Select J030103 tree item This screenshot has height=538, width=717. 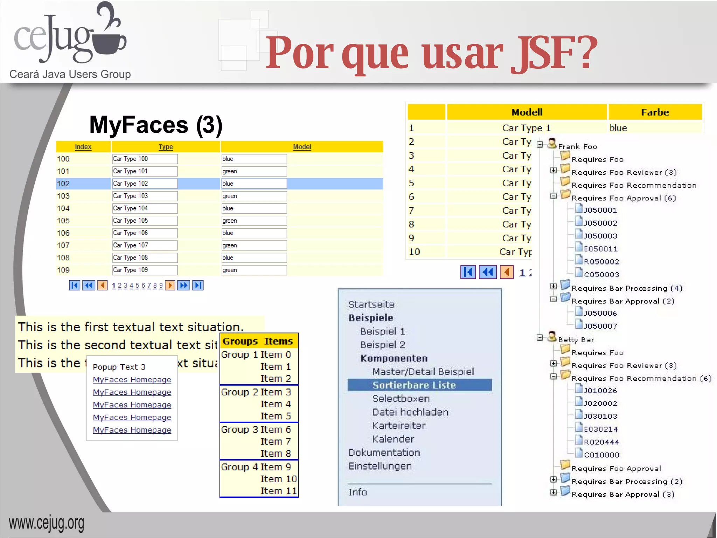[x=600, y=416]
